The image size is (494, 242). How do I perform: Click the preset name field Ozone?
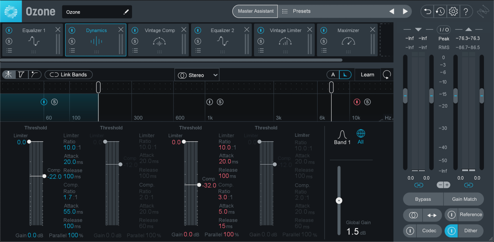coord(97,12)
